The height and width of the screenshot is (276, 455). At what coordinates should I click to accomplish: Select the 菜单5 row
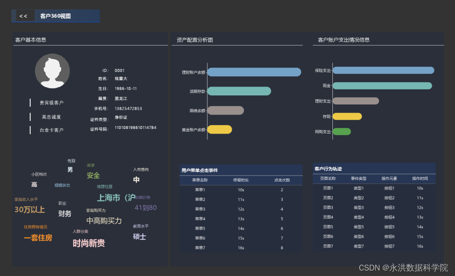(241, 229)
